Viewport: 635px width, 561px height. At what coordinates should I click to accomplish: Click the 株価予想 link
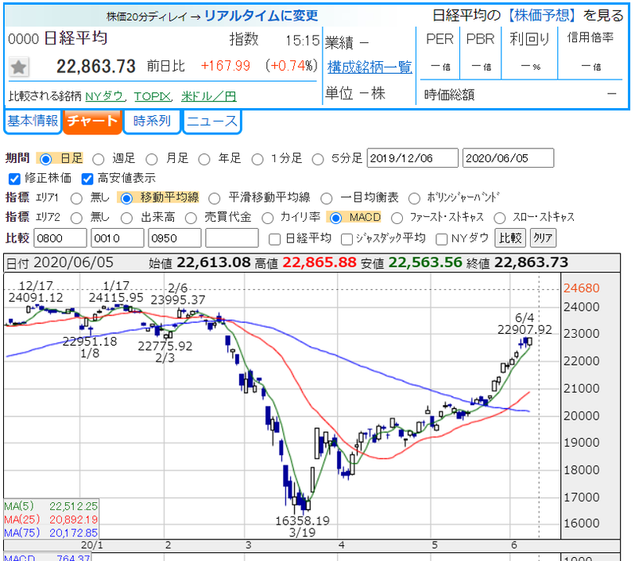click(541, 15)
